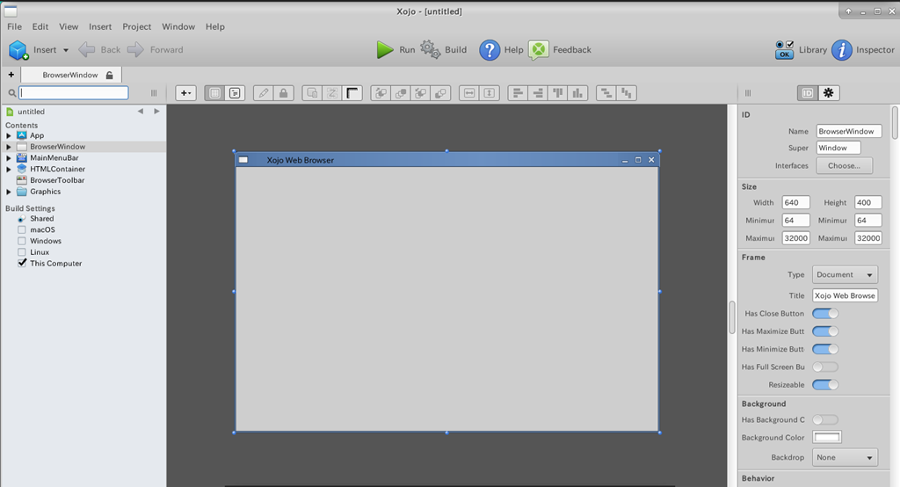Go Back with the left arrow icon
Screen dimensions: 900x487
tap(87, 49)
